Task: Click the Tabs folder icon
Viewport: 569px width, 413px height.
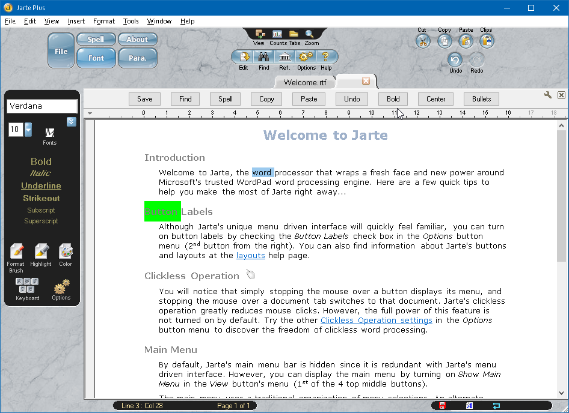Action: point(294,34)
